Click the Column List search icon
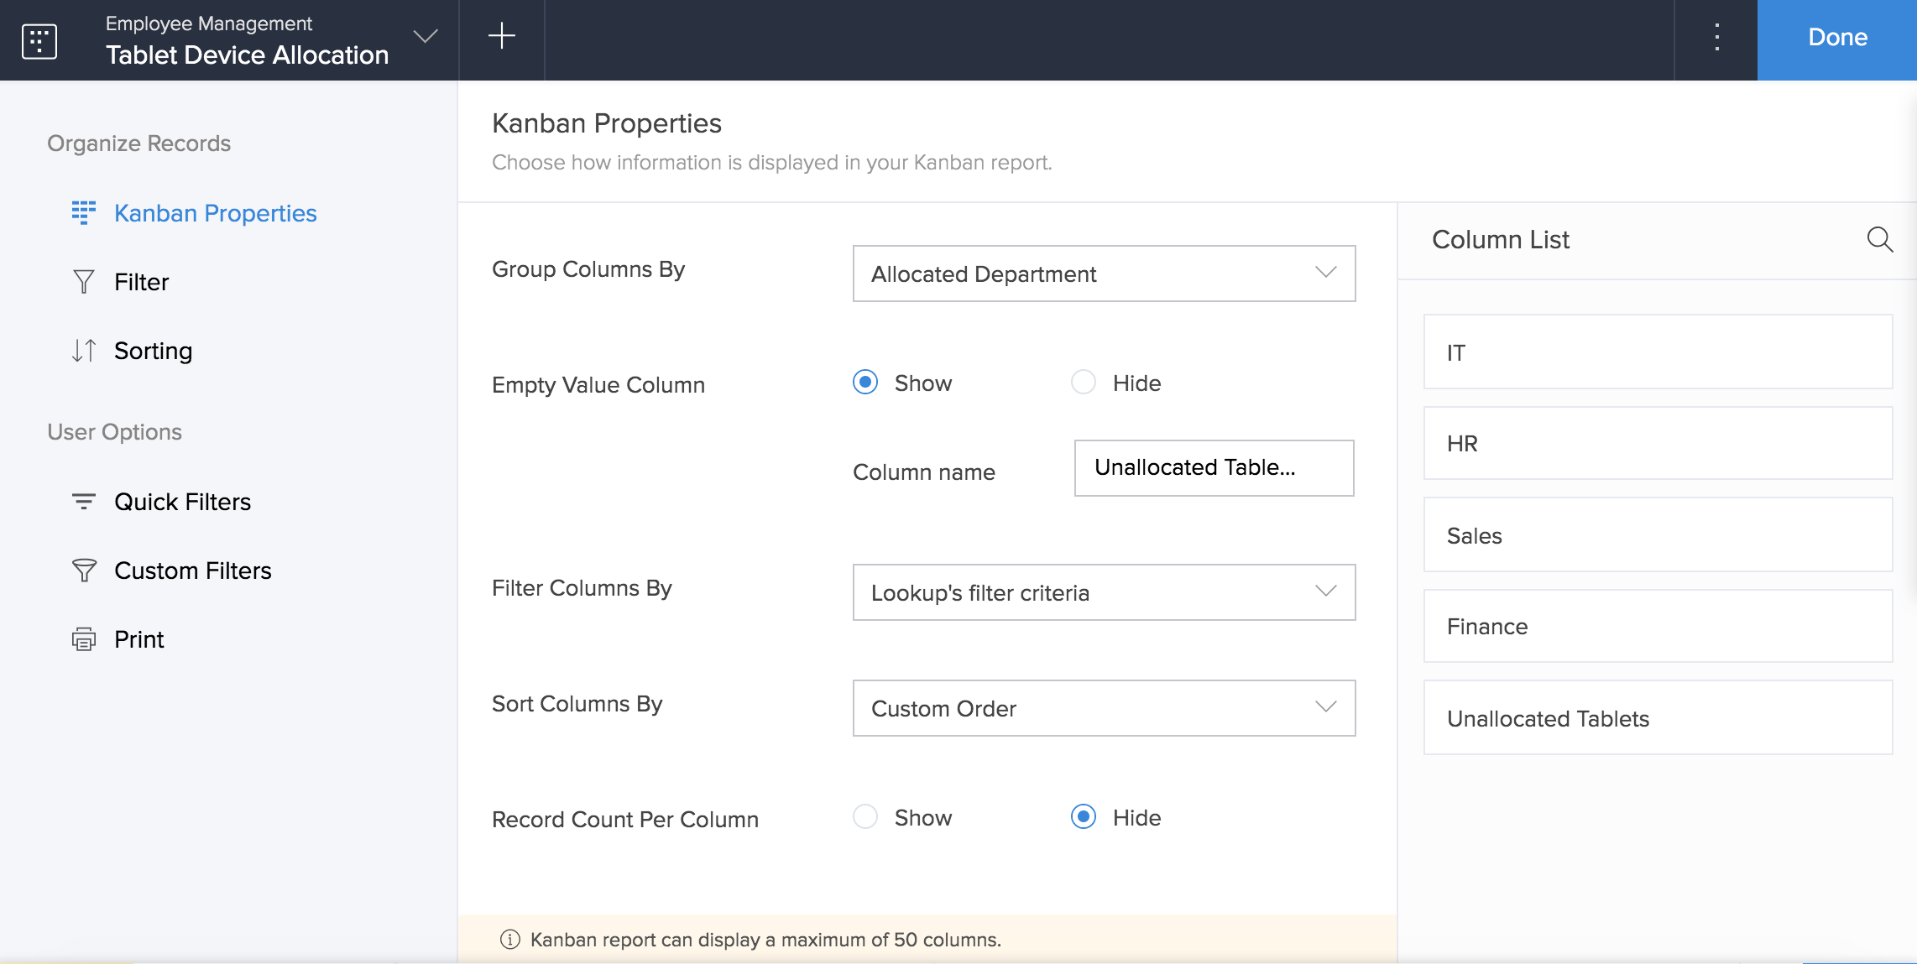This screenshot has height=964, width=1917. click(1878, 240)
